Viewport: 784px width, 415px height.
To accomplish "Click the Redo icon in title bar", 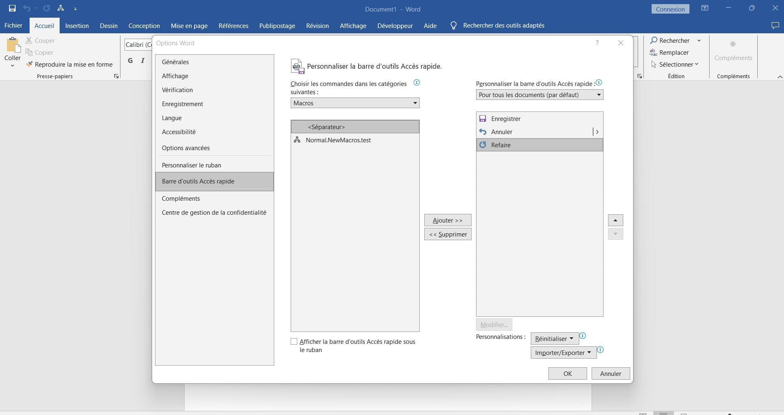I will 46,9.
